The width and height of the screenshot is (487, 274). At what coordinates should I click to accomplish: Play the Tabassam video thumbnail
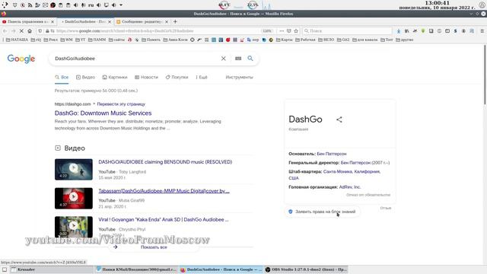coord(74,198)
